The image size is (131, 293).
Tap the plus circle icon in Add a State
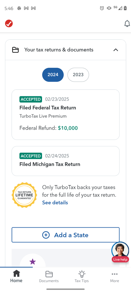pos(46,235)
